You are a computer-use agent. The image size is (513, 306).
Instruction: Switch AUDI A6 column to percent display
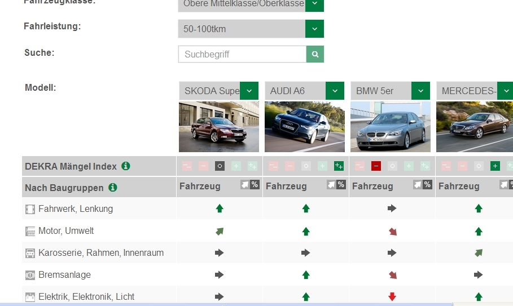coord(341,185)
